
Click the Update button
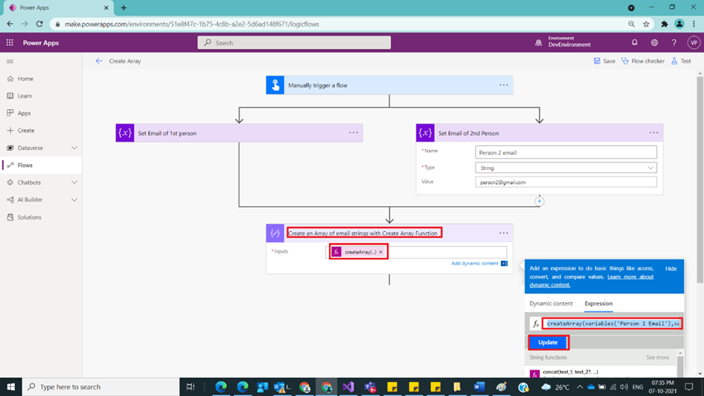(547, 343)
